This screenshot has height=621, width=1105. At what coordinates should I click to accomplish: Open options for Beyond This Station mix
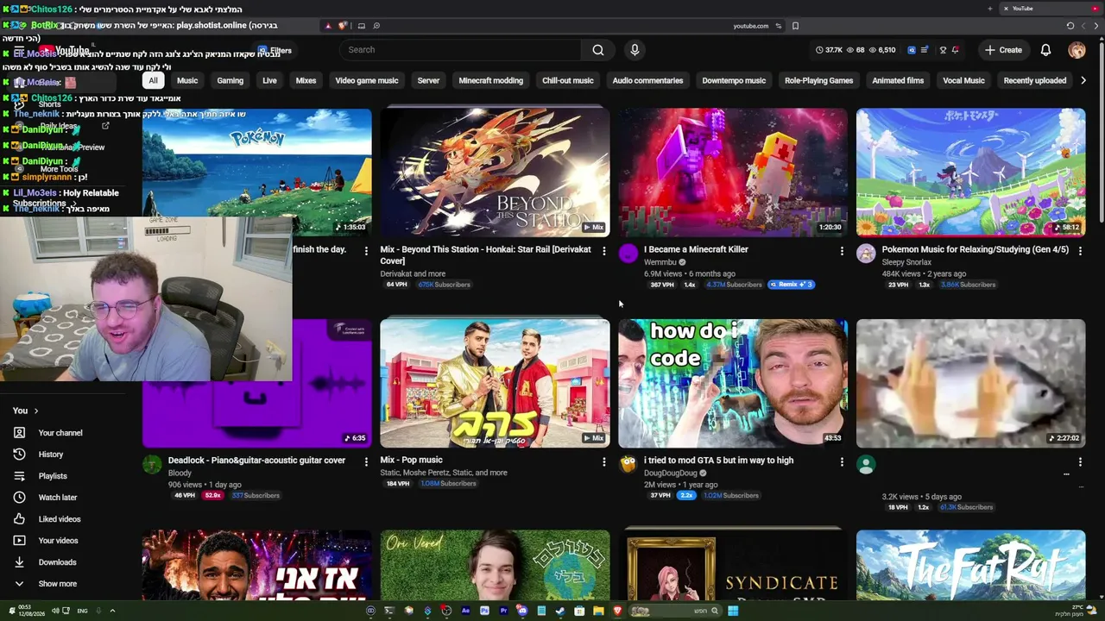tap(603, 251)
